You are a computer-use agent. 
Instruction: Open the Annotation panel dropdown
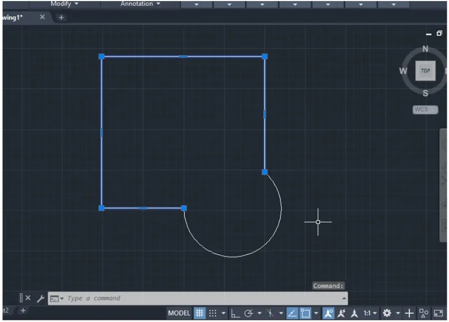coord(140,4)
